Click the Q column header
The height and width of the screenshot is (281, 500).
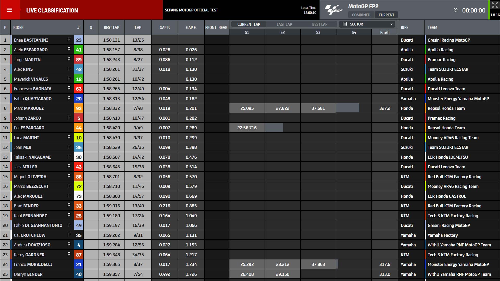click(91, 27)
